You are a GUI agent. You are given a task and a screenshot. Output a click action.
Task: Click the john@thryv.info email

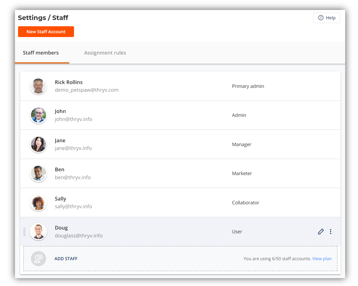(x=73, y=119)
